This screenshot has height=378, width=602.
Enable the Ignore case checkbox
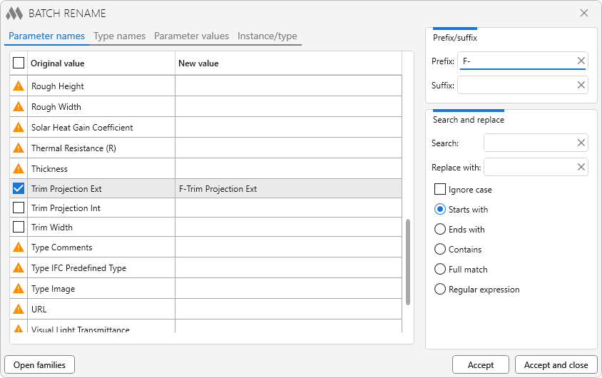click(440, 190)
